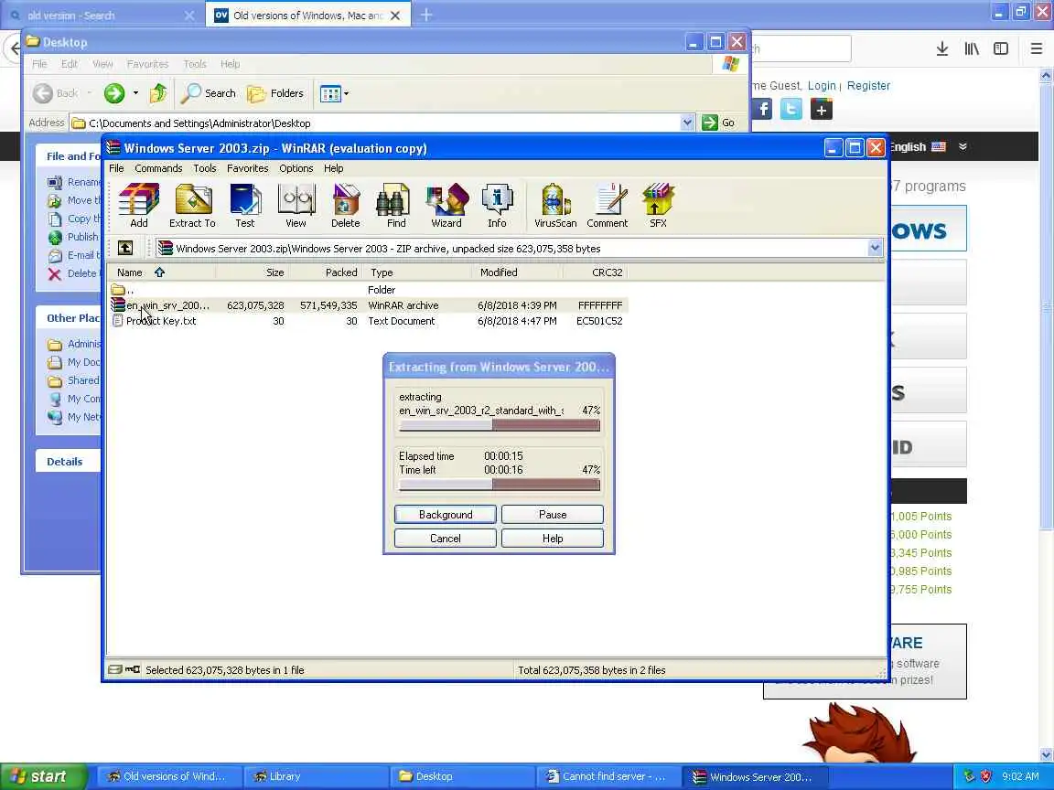Click the Facebook icon on the webpage

[761, 109]
